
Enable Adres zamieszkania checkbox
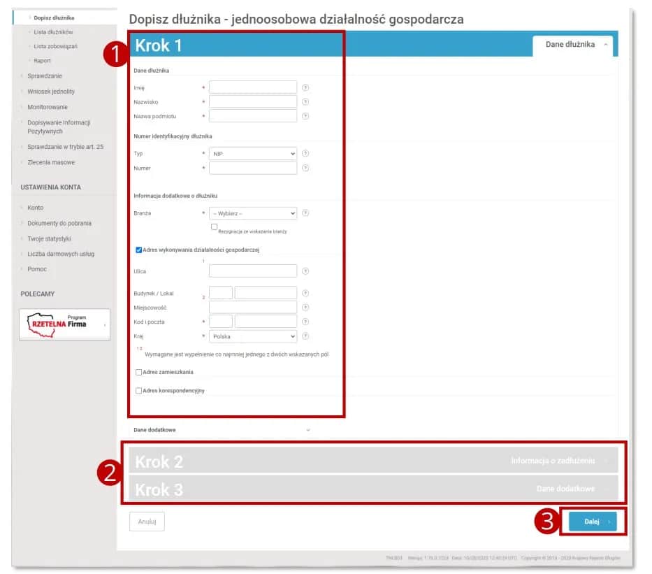pyautogui.click(x=138, y=373)
